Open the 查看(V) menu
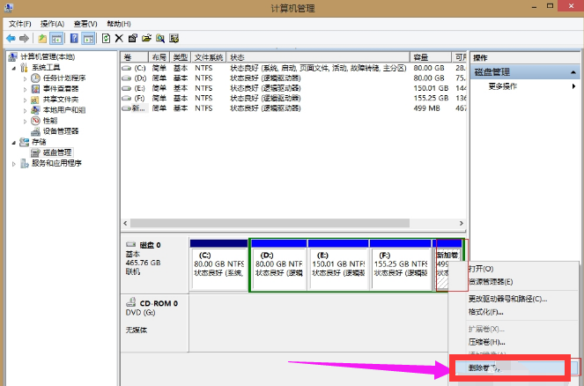 (x=86, y=24)
